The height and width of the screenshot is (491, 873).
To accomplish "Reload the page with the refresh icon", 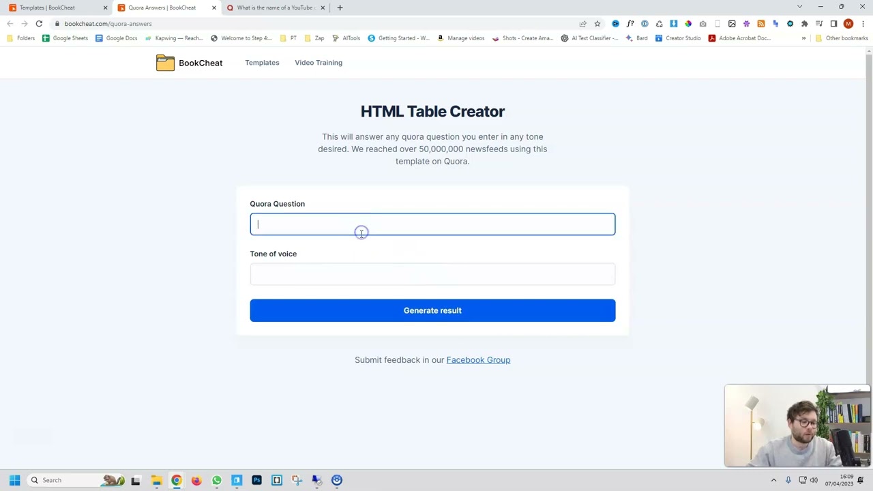I will (39, 24).
